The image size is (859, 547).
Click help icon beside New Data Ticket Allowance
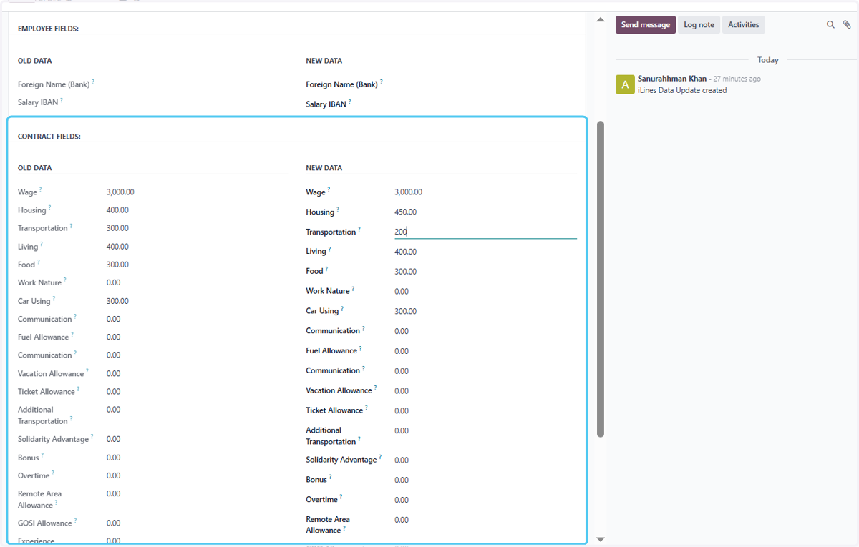367,408
